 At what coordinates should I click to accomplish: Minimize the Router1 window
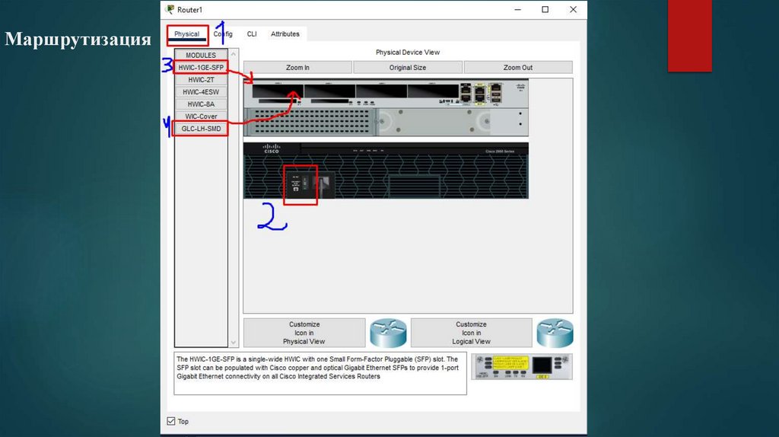tap(517, 9)
